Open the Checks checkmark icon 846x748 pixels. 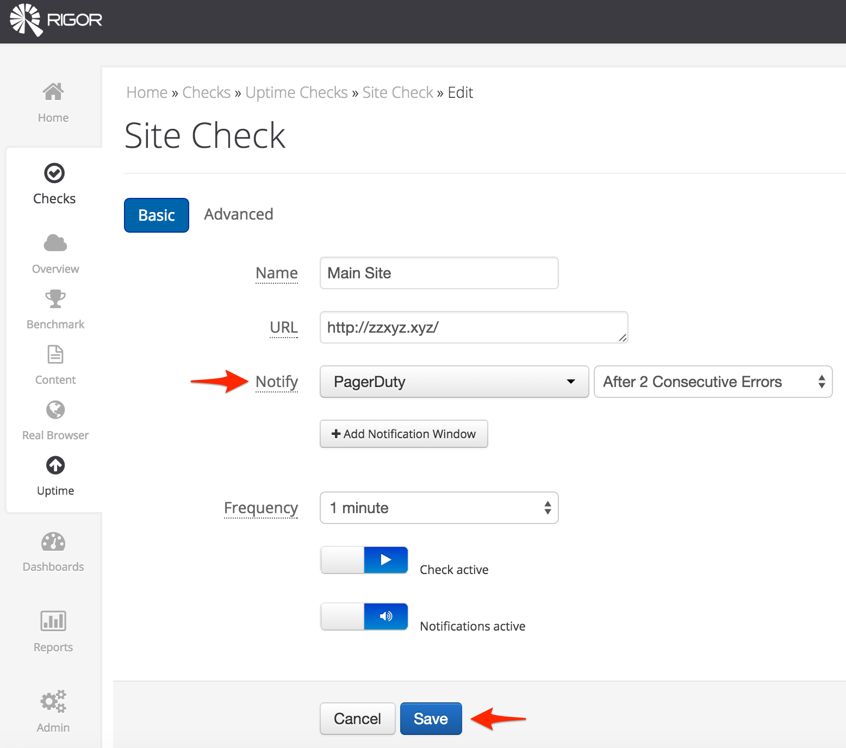coord(54,173)
